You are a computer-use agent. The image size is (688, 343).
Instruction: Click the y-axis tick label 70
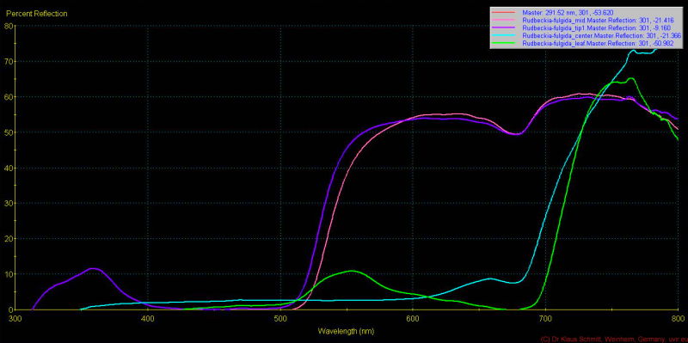[8, 61]
